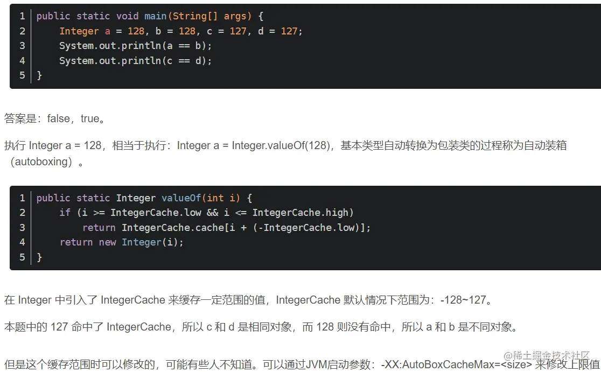Click the System.out.println(c == d) statement
Image resolution: width=601 pixels, height=372 pixels.
point(135,61)
